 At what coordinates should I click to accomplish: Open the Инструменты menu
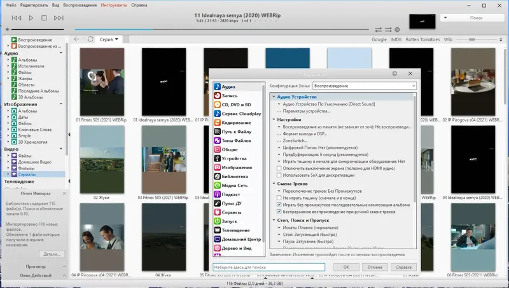(x=114, y=5)
